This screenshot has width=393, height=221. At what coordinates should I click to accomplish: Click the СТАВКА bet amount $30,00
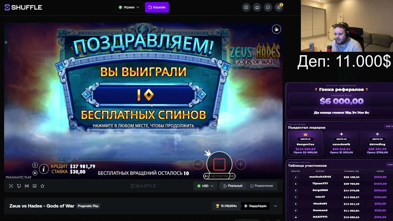(68, 172)
